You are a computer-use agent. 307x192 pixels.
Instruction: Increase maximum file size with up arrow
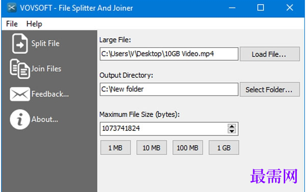tap(232, 126)
